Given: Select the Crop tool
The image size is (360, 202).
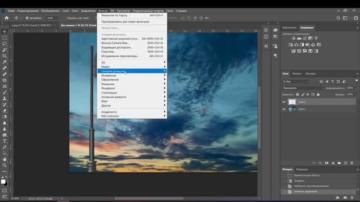Looking at the screenshot, I should [x=4, y=56].
